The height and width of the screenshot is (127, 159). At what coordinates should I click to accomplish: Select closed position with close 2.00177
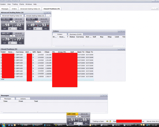[47, 76]
